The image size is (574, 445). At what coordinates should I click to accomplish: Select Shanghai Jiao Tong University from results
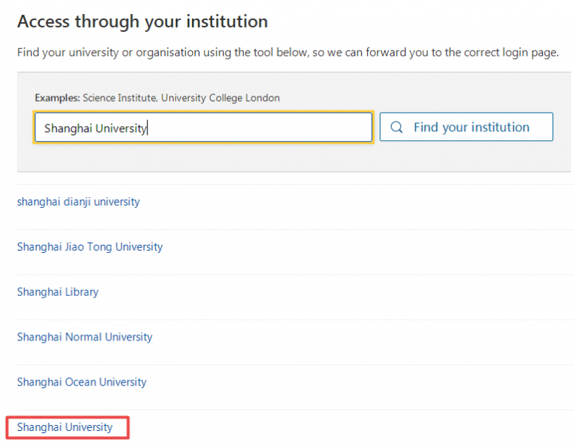pyautogui.click(x=90, y=247)
